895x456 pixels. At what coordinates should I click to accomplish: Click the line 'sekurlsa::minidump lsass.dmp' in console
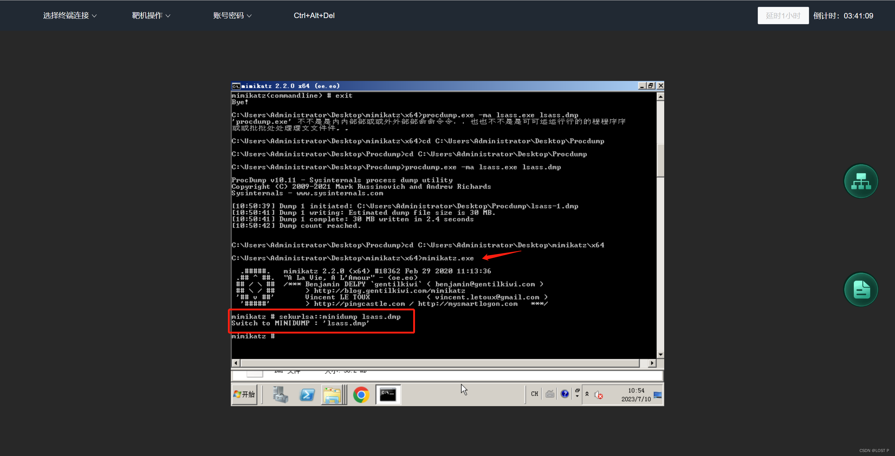pyautogui.click(x=316, y=317)
